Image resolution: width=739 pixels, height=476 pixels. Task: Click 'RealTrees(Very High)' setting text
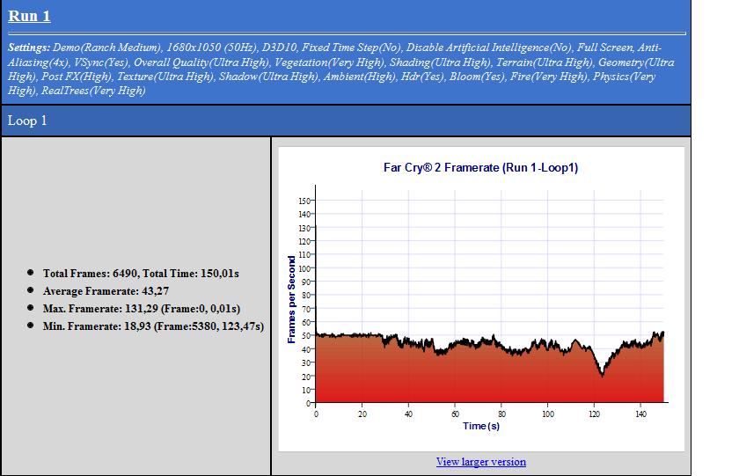(x=93, y=91)
